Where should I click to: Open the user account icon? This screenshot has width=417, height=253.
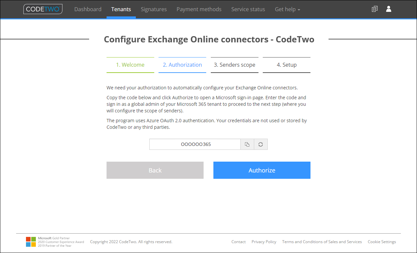pos(388,9)
